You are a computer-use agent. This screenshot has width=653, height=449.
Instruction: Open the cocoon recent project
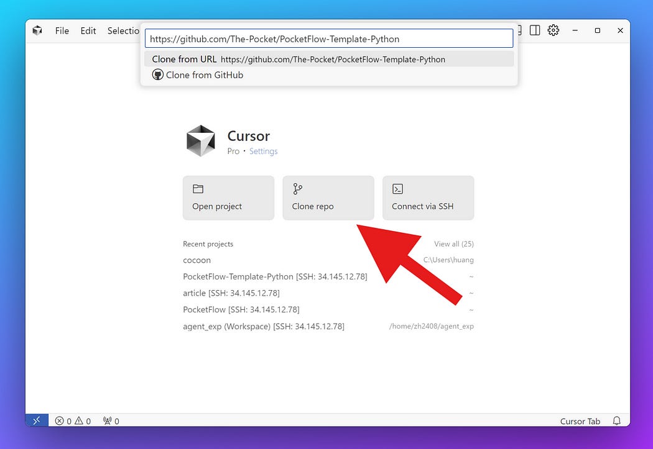pos(197,260)
